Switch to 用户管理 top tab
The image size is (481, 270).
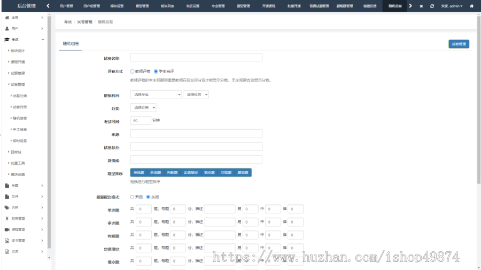pyautogui.click(x=66, y=6)
